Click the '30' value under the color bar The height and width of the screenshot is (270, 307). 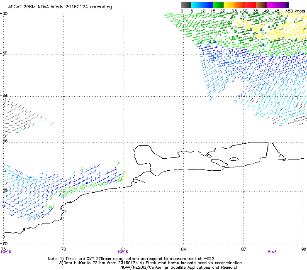pos(245,11)
